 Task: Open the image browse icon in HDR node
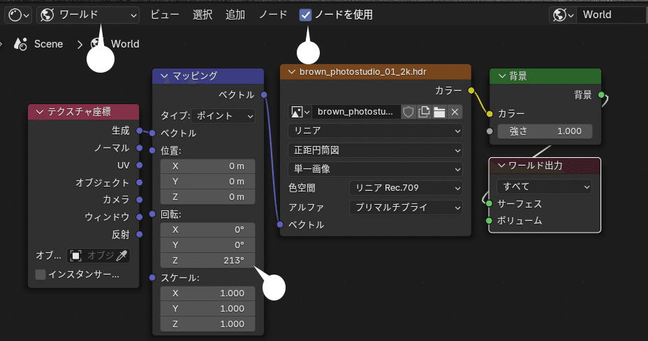click(300, 112)
